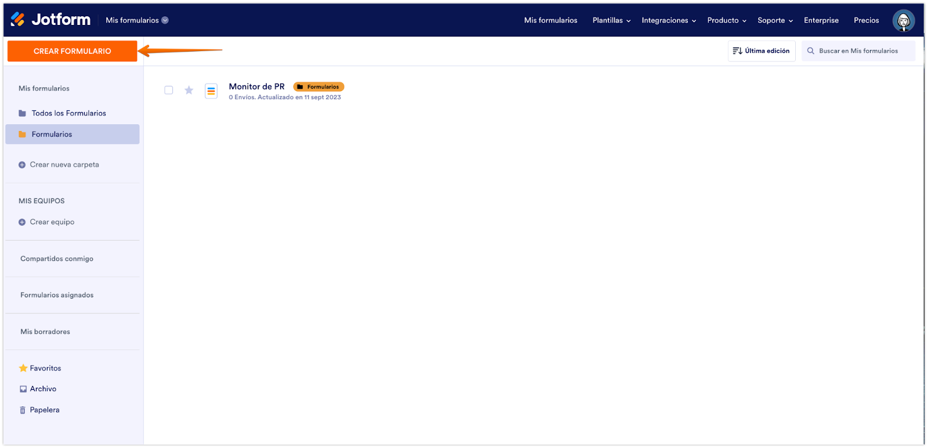Click the Formularios folder tag on form
The width and height of the screenshot is (928, 448).
(x=318, y=87)
